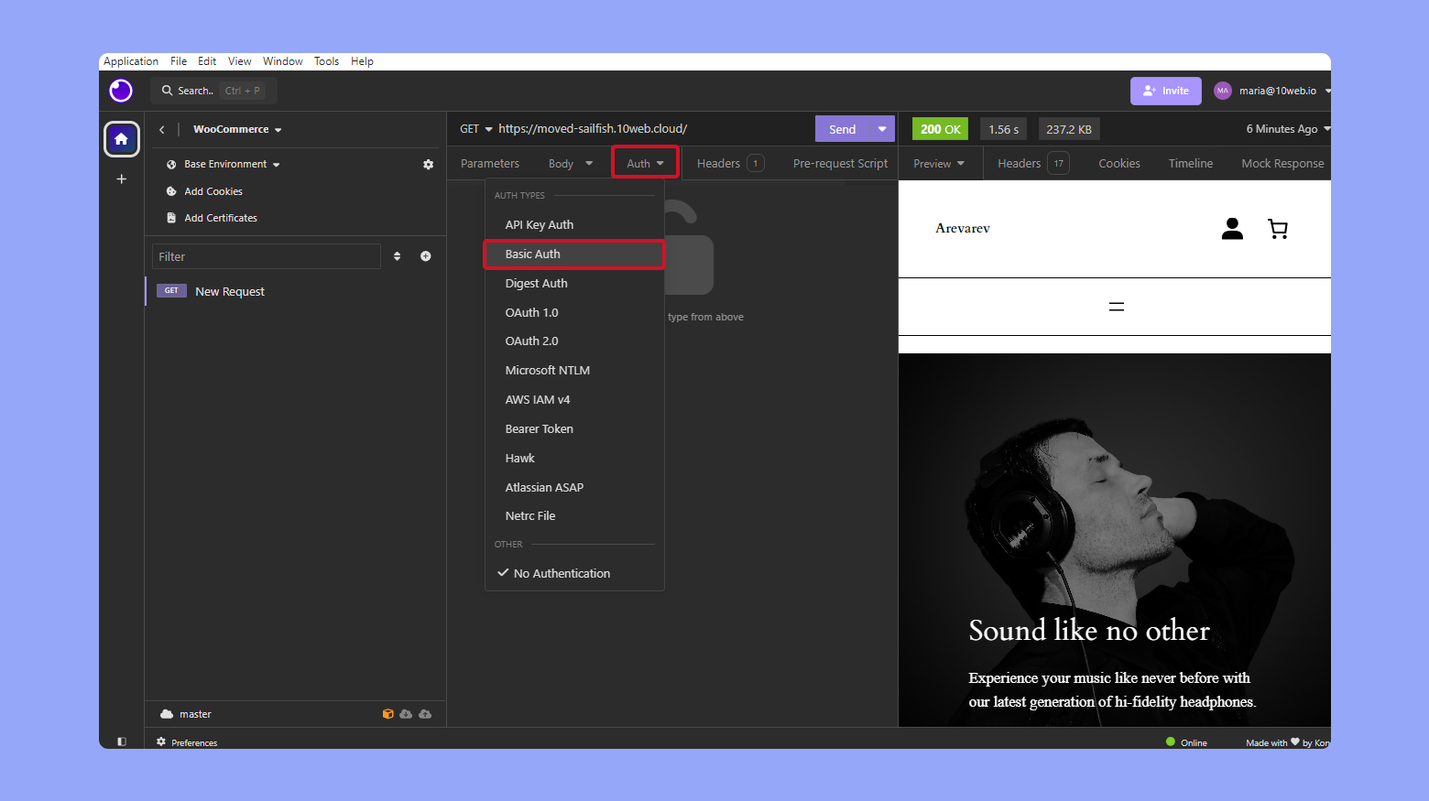Open the Insomnia home dashboard icon
Screen dimensions: 1429x801
coord(121,139)
